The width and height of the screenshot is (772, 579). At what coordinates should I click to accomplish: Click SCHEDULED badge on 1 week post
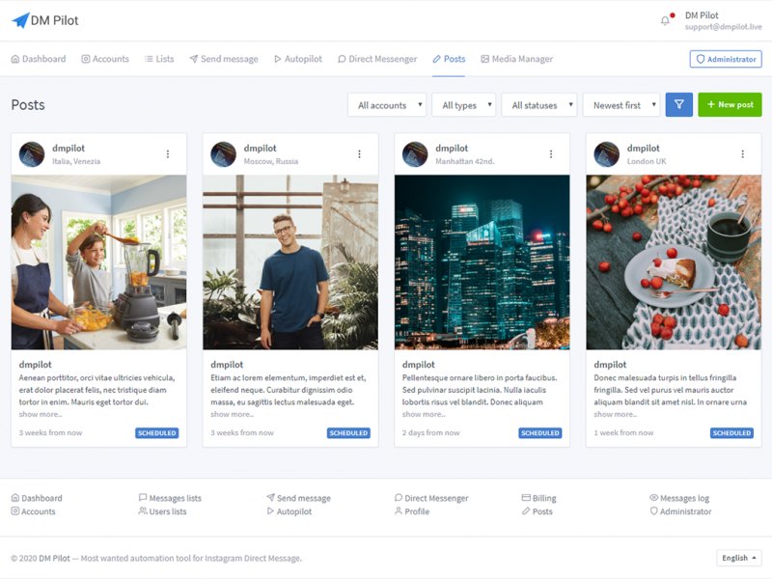coord(731,432)
